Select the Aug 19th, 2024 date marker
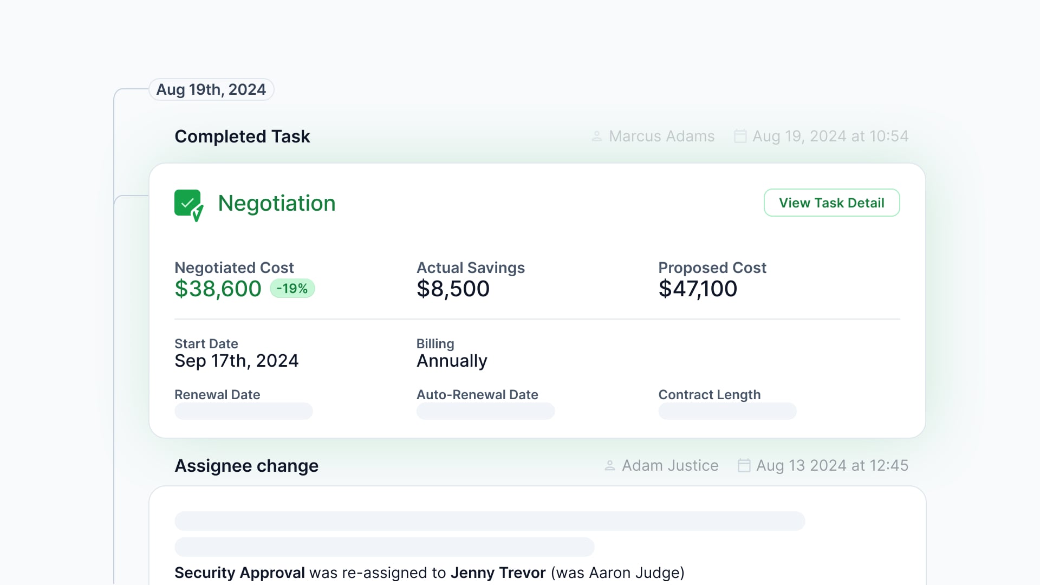The width and height of the screenshot is (1040, 585). pos(211,89)
